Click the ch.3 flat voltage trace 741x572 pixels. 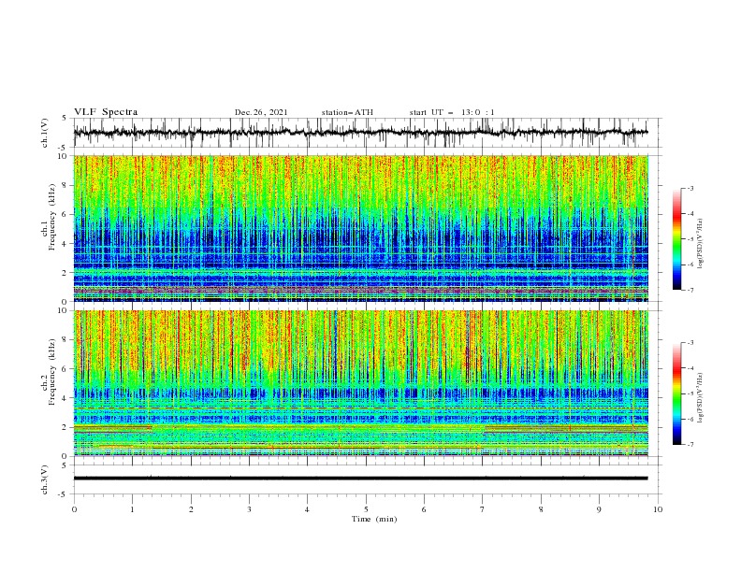pos(360,479)
